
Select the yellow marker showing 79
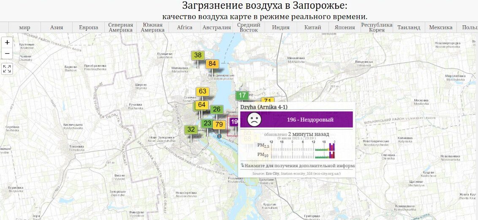[219, 125]
